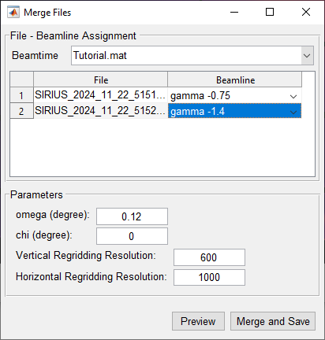Maximize the Merge Files window
Image resolution: width=325 pixels, height=340 pixels.
(270, 12)
